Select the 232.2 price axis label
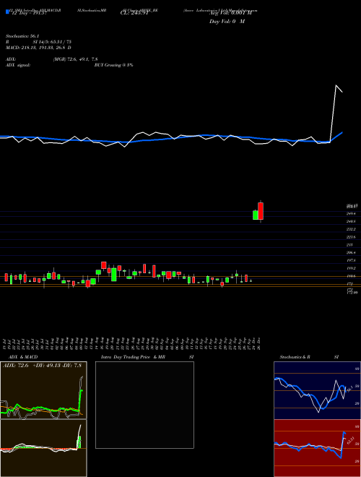 (x=351, y=229)
